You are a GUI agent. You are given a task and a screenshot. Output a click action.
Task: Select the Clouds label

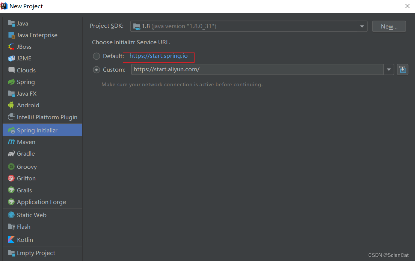click(26, 70)
